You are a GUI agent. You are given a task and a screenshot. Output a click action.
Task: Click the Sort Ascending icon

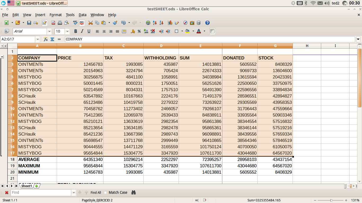pos(155,23)
